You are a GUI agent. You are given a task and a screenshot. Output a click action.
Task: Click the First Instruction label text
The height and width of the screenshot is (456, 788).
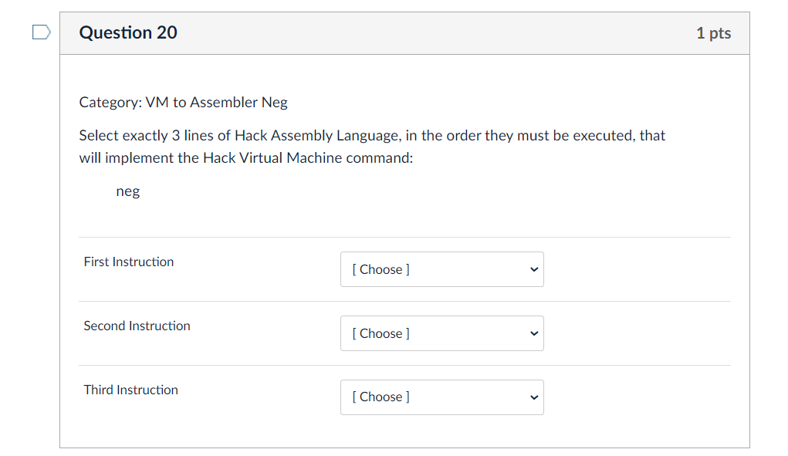(128, 262)
